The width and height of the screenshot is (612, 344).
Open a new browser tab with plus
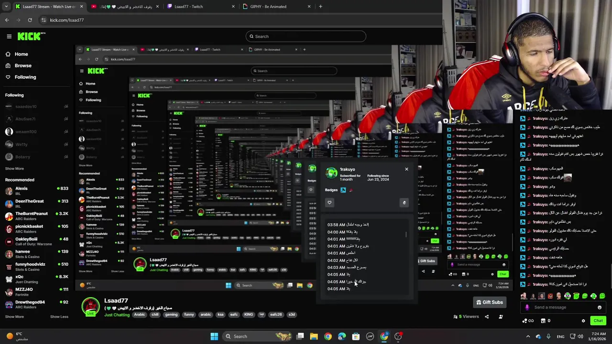coord(320,7)
